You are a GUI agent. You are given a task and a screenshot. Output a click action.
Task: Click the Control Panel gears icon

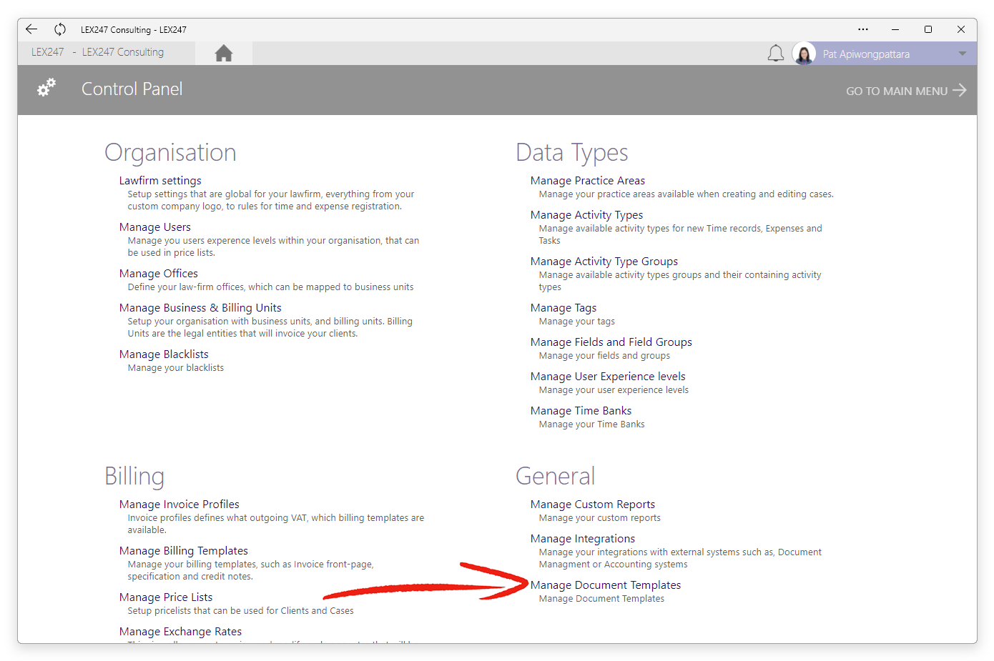click(46, 88)
